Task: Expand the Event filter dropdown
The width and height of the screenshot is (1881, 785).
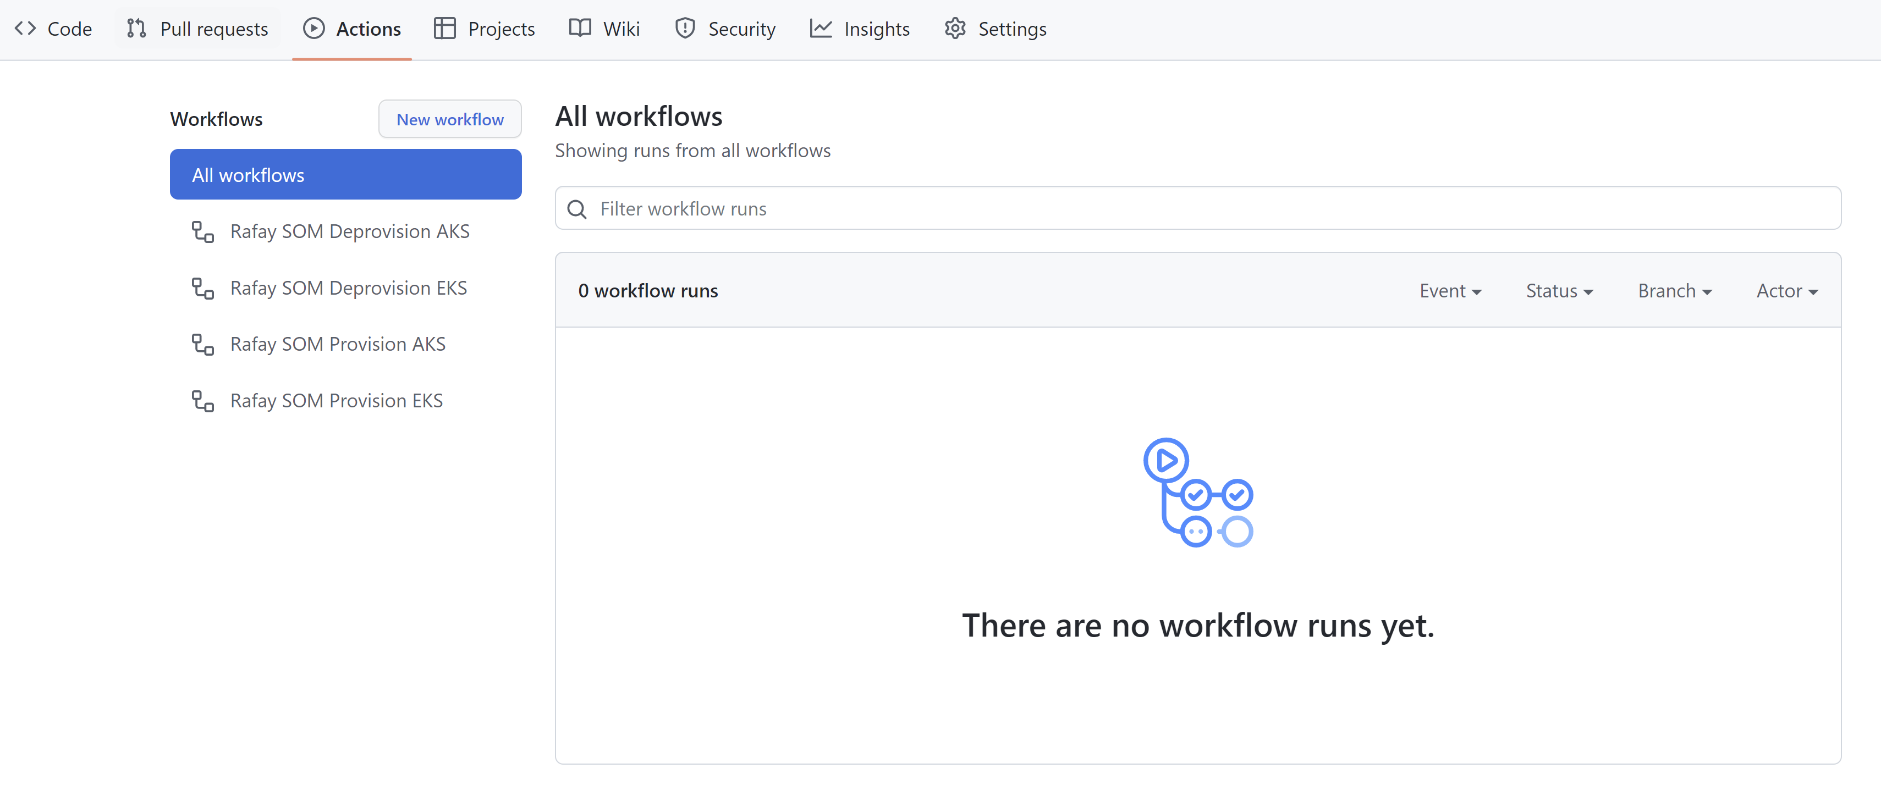Action: (x=1450, y=290)
